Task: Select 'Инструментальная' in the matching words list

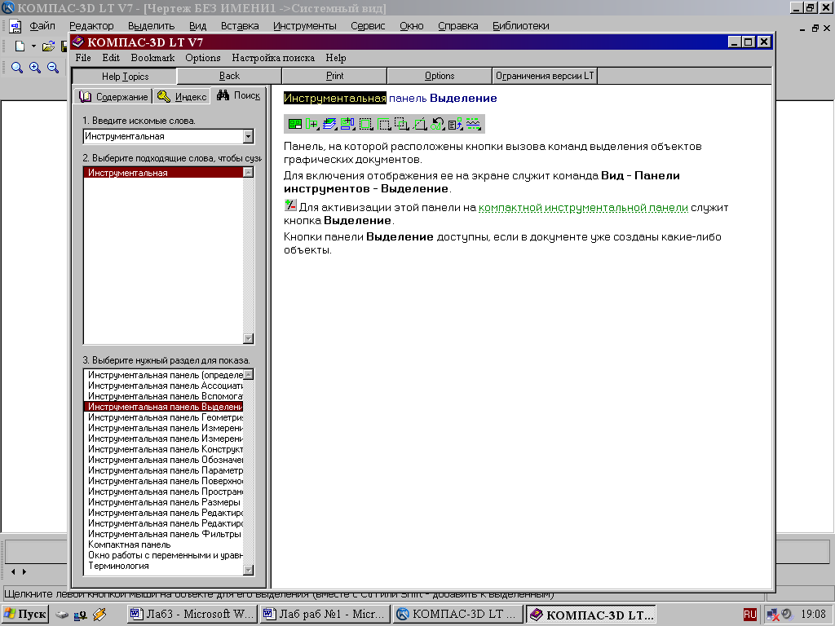Action: tap(163, 173)
